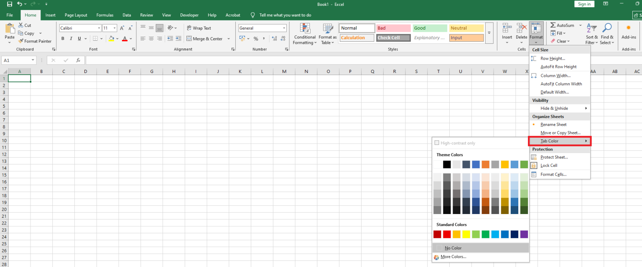Click the Fill Color bucket icon
The width and height of the screenshot is (642, 267).
pyautogui.click(x=111, y=39)
